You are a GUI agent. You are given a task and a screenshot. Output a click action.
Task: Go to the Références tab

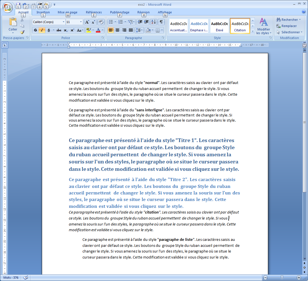(x=94, y=12)
